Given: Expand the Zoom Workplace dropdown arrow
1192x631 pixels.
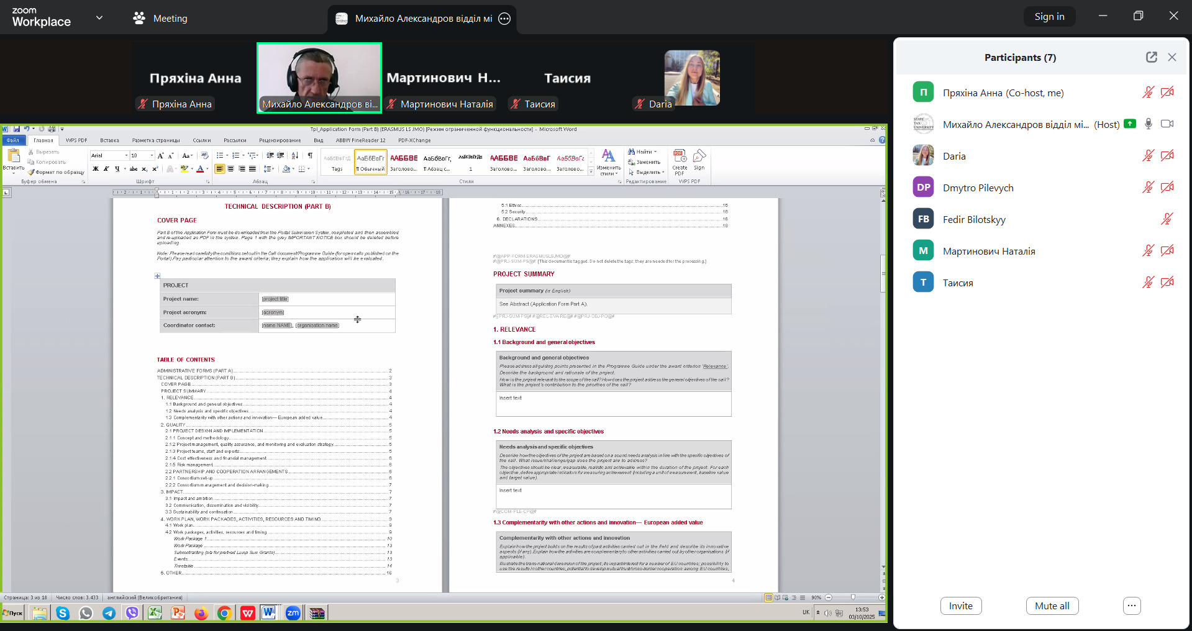Looking at the screenshot, I should 99,18.
